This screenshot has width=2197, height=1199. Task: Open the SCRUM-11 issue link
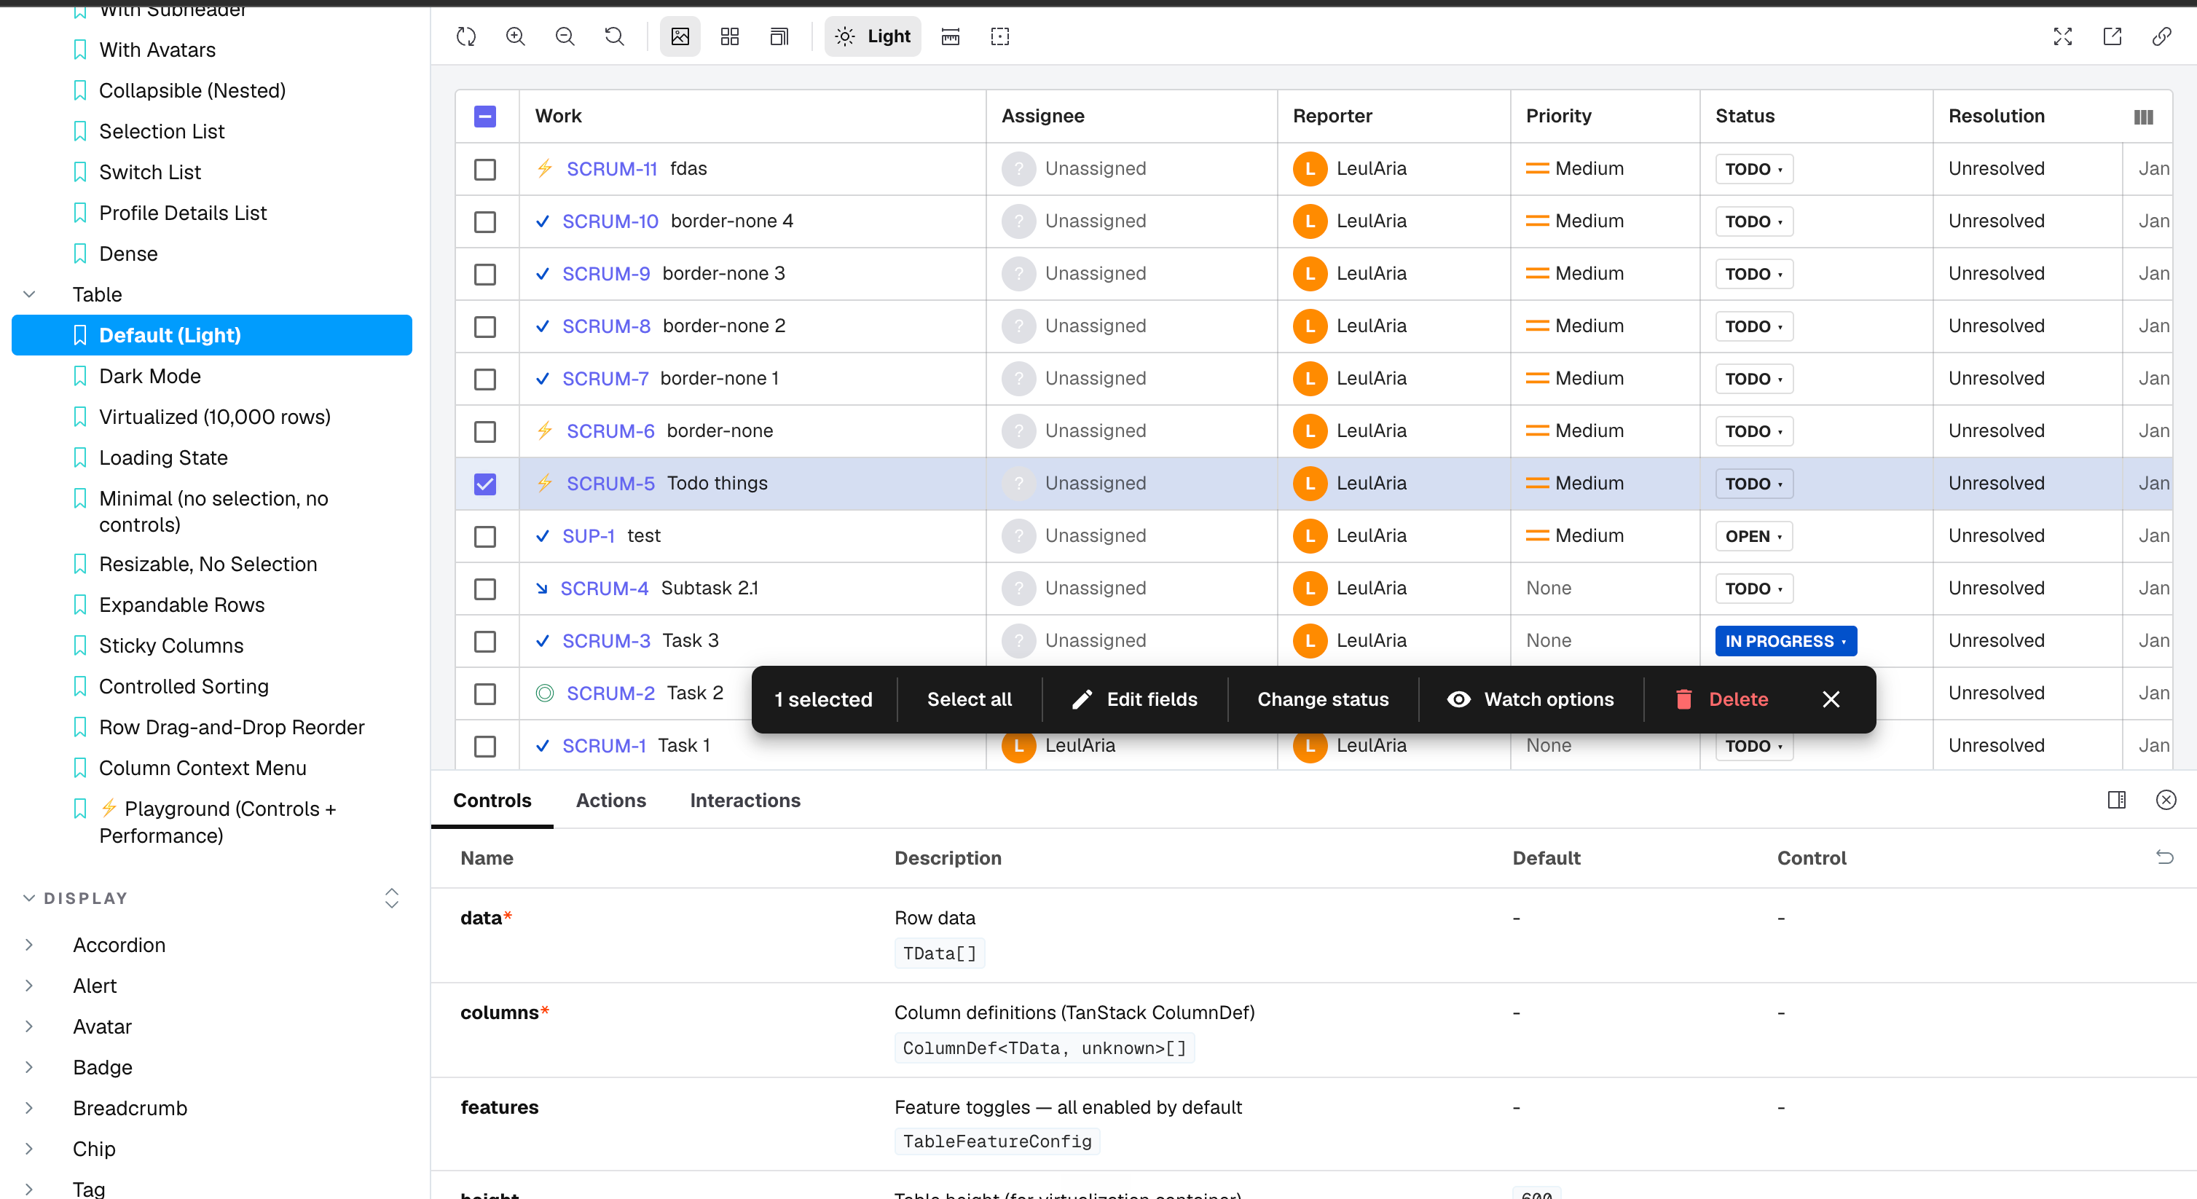[611, 169]
